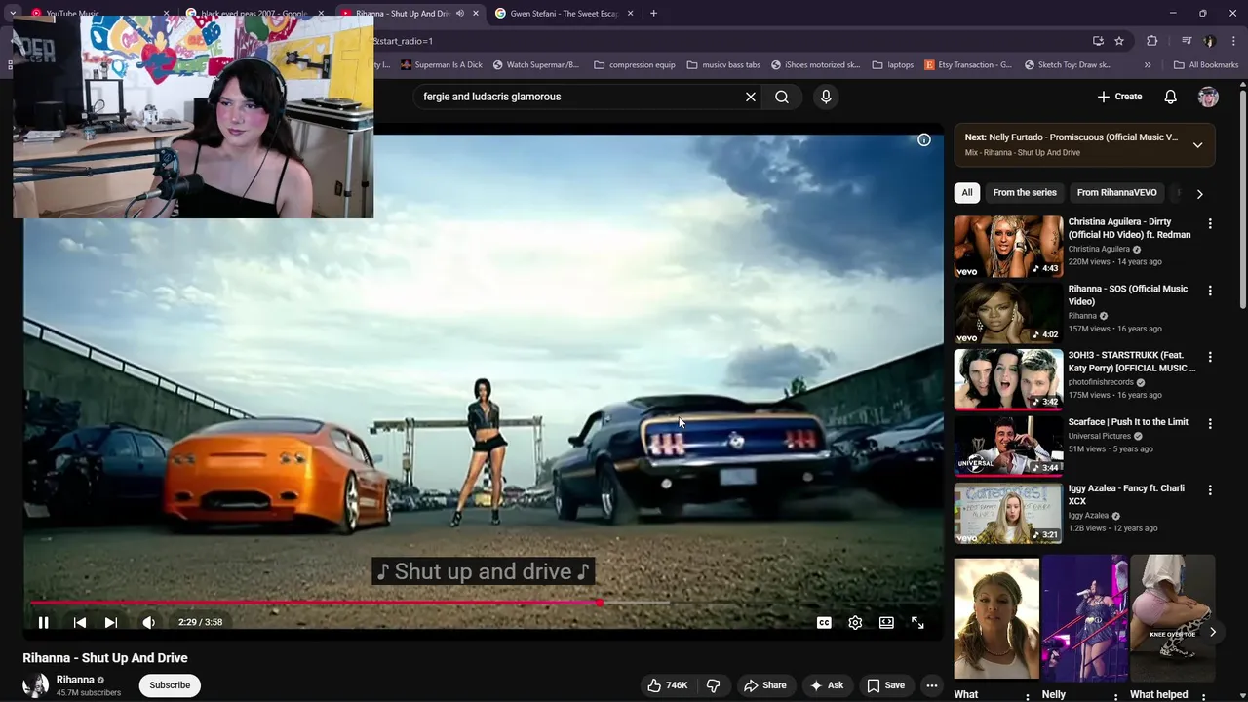Open player settings gear
This screenshot has height=702, width=1248.
click(855, 622)
